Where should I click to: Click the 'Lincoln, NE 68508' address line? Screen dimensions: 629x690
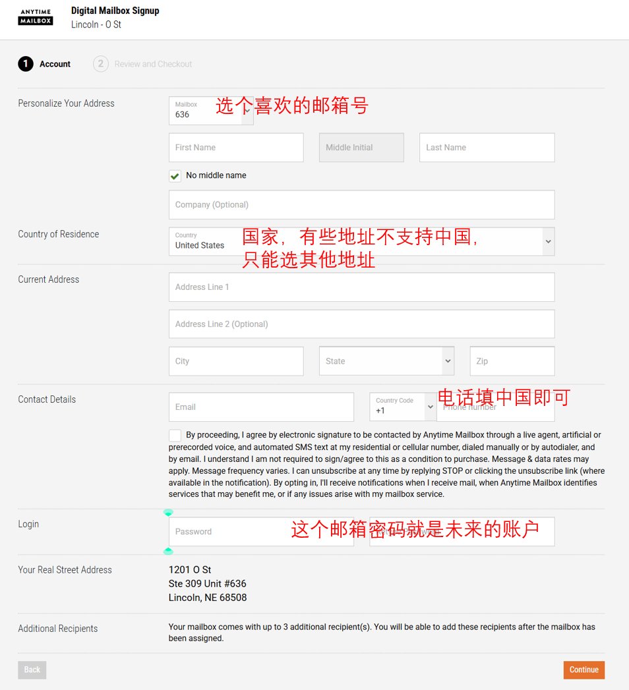[x=207, y=598]
